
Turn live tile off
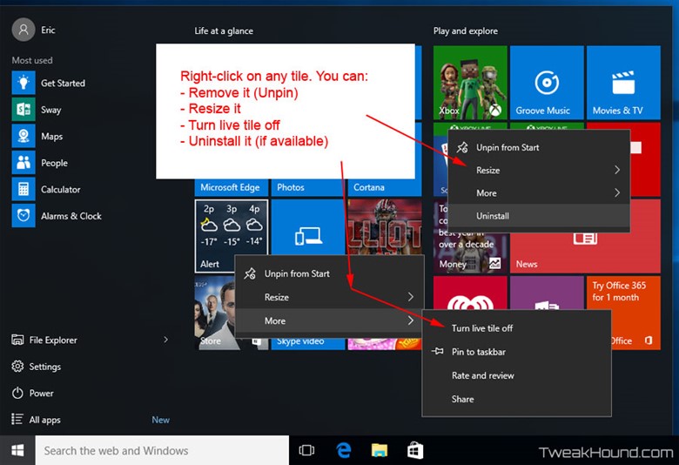(x=481, y=328)
